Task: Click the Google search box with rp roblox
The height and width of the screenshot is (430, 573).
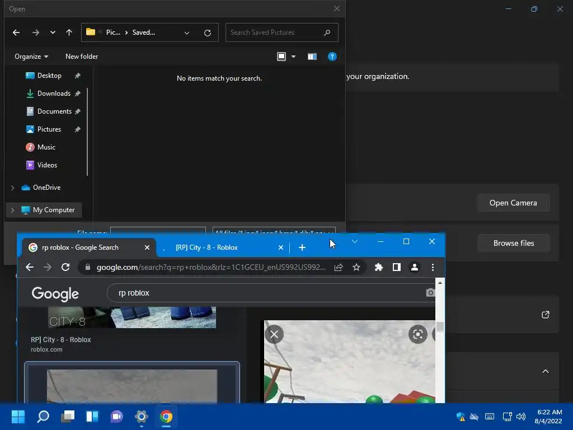Action: 270,293
